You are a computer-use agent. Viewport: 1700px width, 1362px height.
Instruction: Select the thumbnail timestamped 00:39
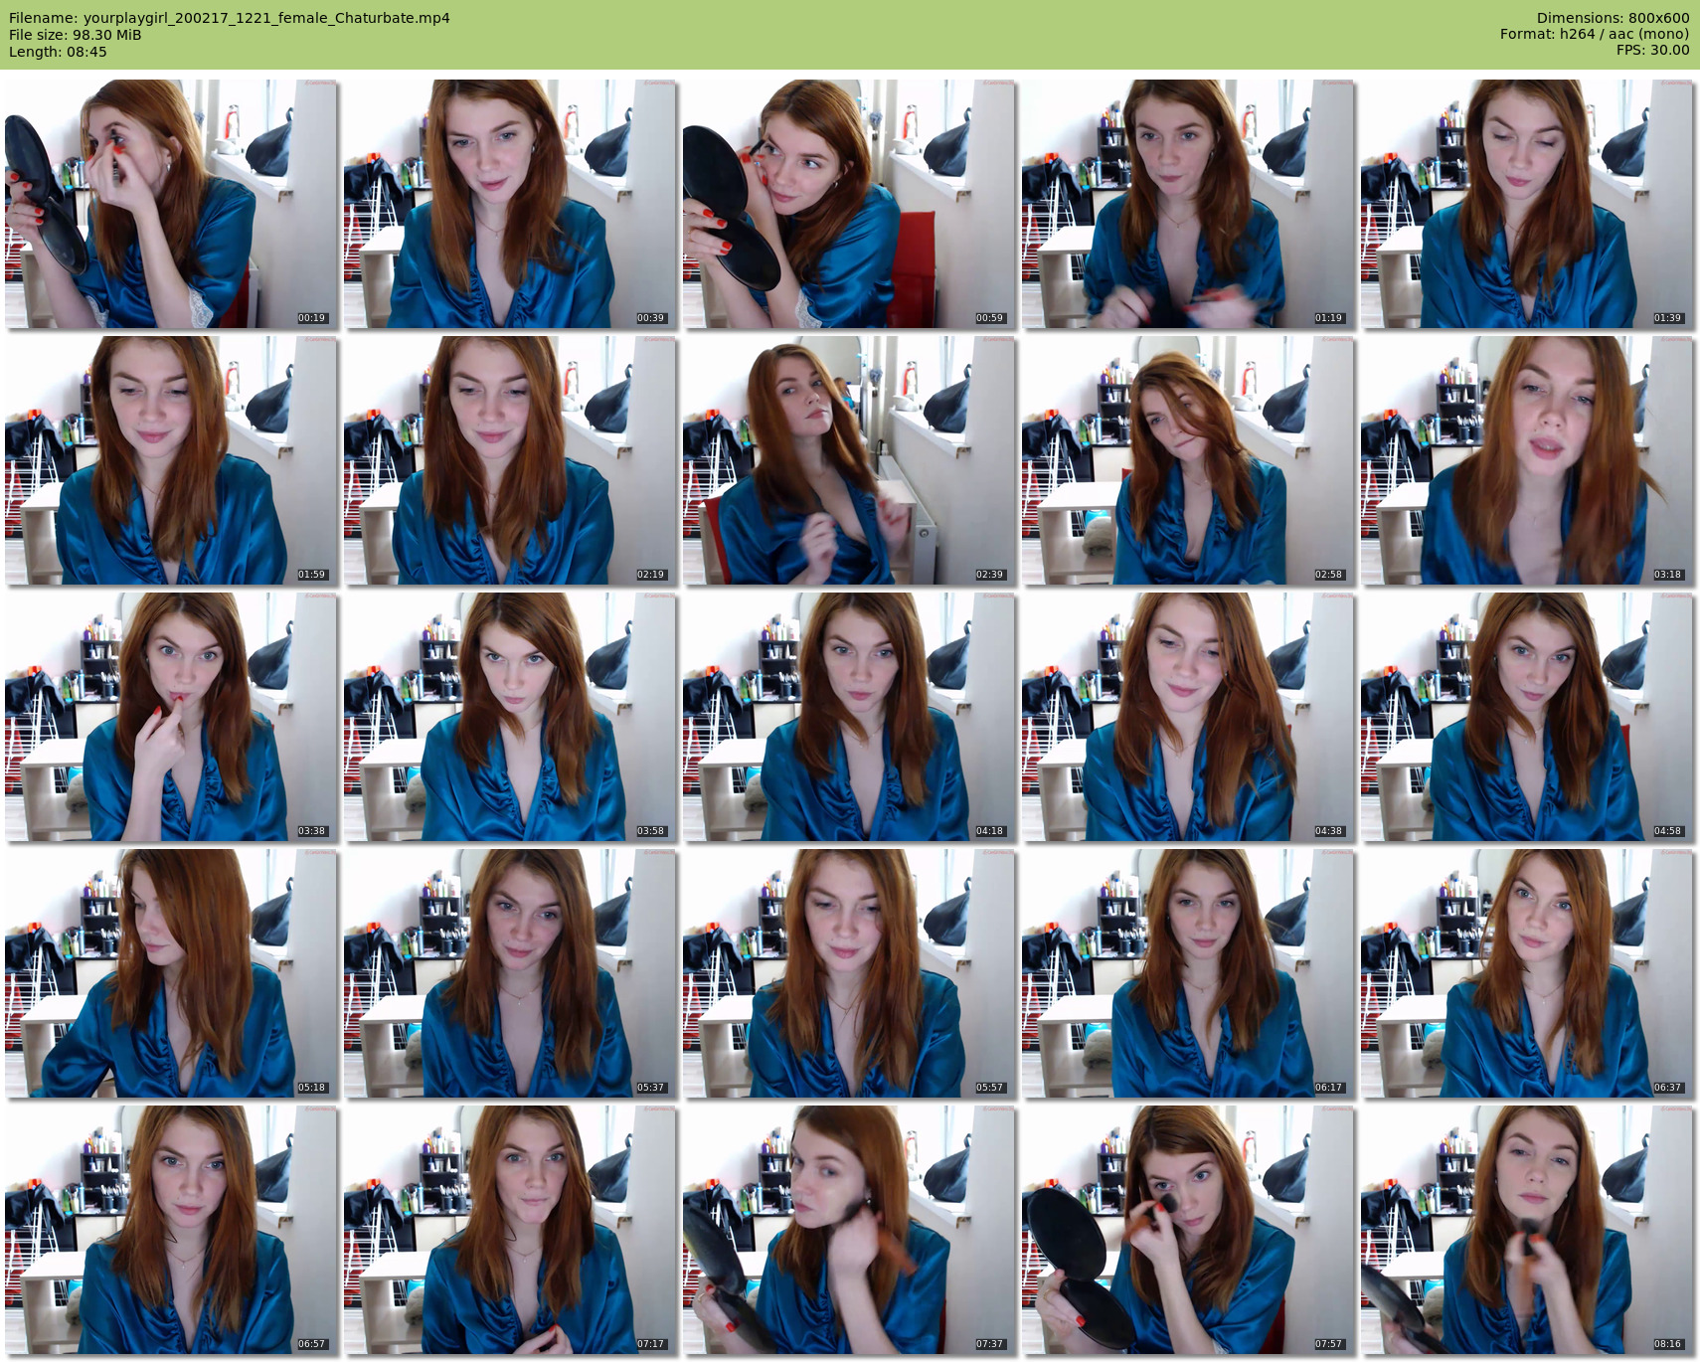pos(510,204)
